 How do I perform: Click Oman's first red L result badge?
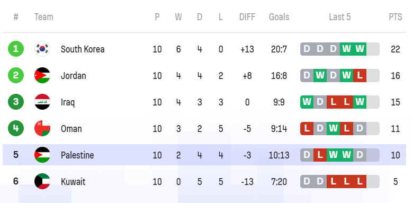click(x=307, y=128)
